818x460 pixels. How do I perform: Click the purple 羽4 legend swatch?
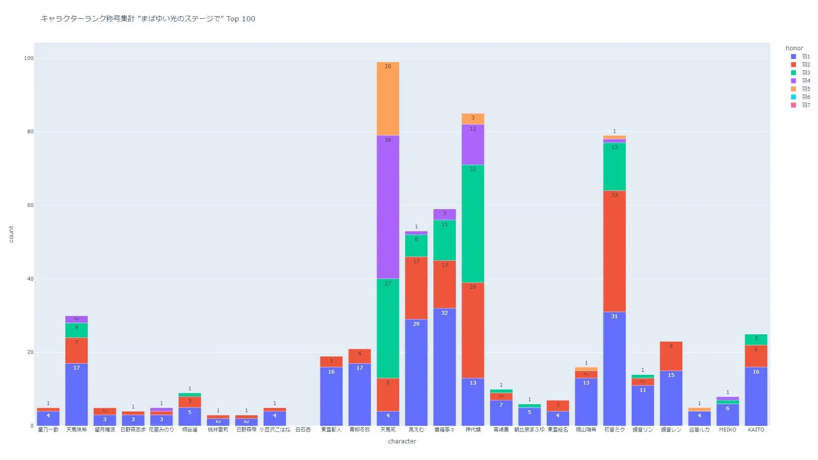pos(794,81)
